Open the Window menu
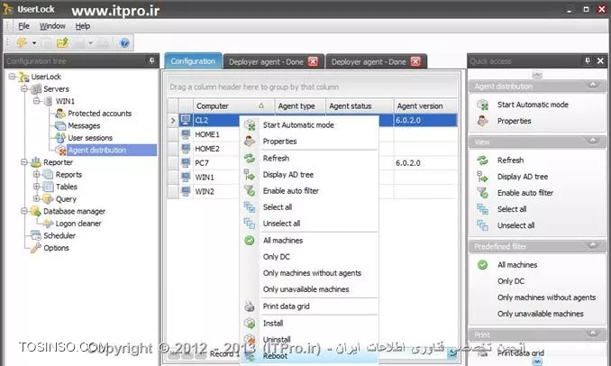Image resolution: width=611 pixels, height=366 pixels. pos(52,26)
